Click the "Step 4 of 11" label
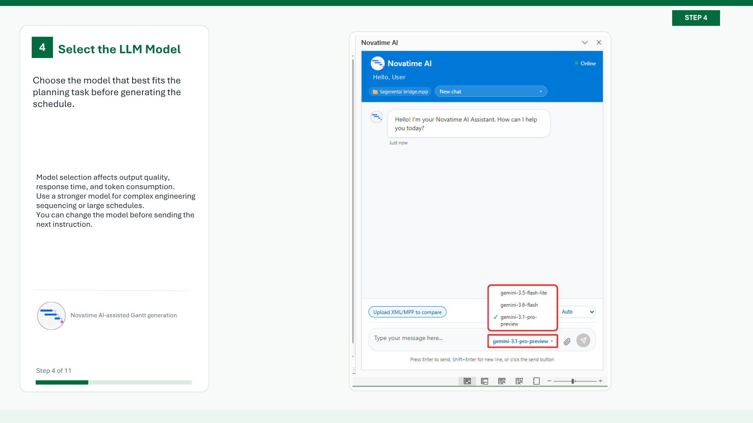 (54, 371)
